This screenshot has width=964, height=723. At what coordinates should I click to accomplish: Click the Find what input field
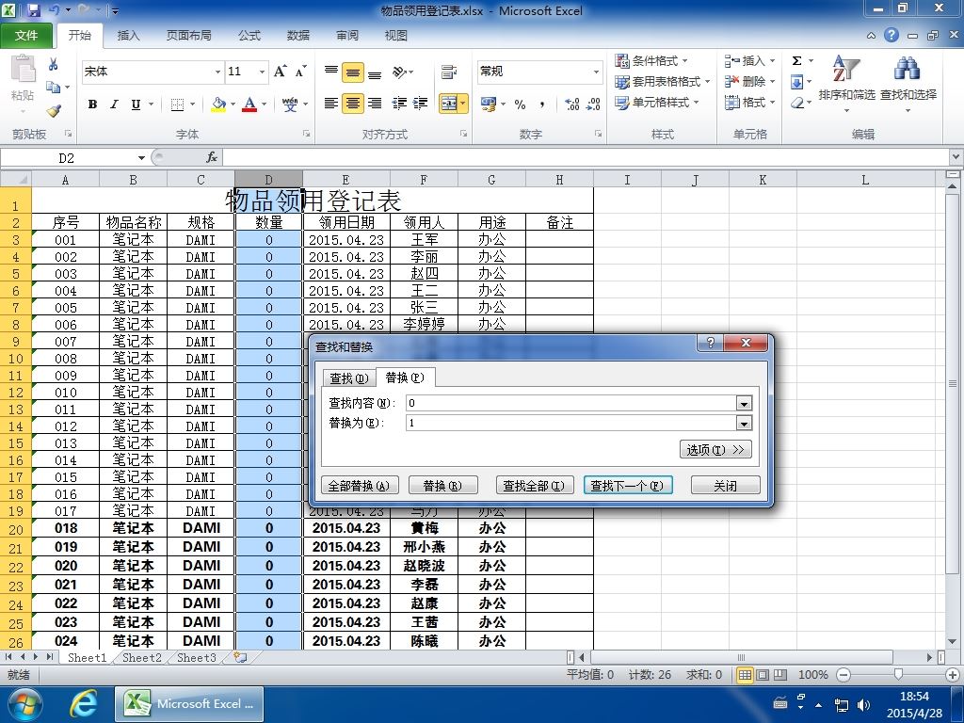[571, 403]
